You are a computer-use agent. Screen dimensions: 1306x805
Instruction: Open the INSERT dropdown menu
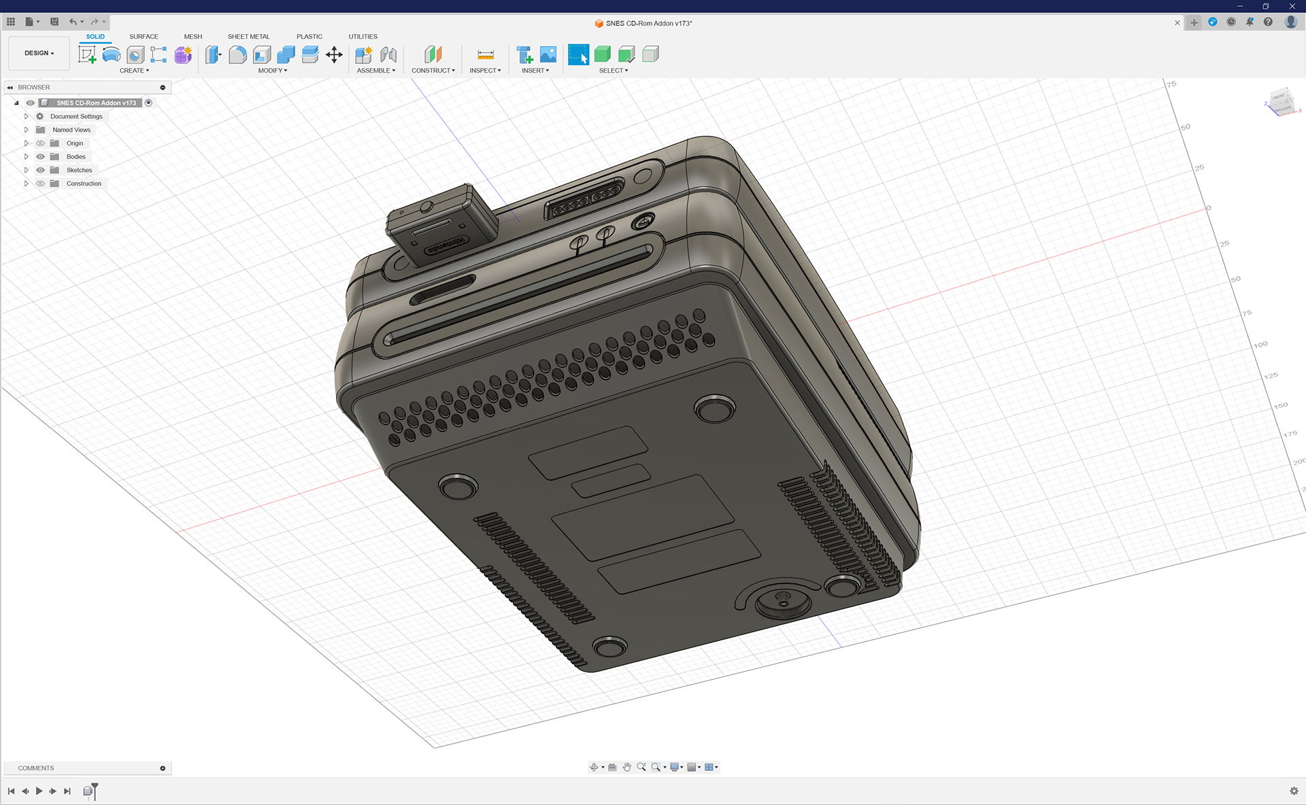point(535,71)
